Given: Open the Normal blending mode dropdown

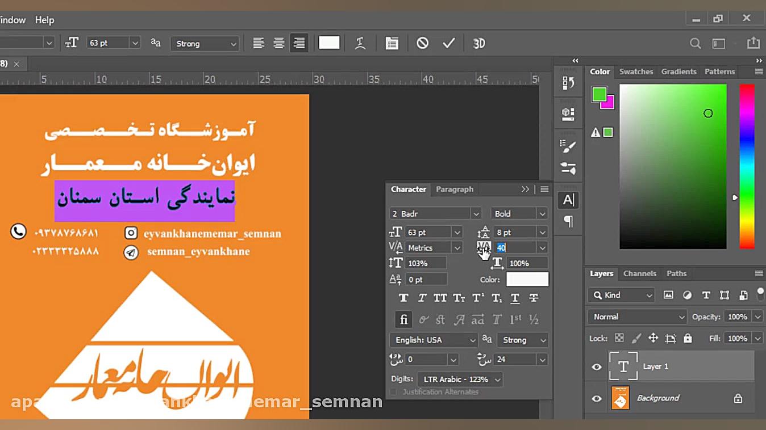Looking at the screenshot, I should pyautogui.click(x=636, y=317).
